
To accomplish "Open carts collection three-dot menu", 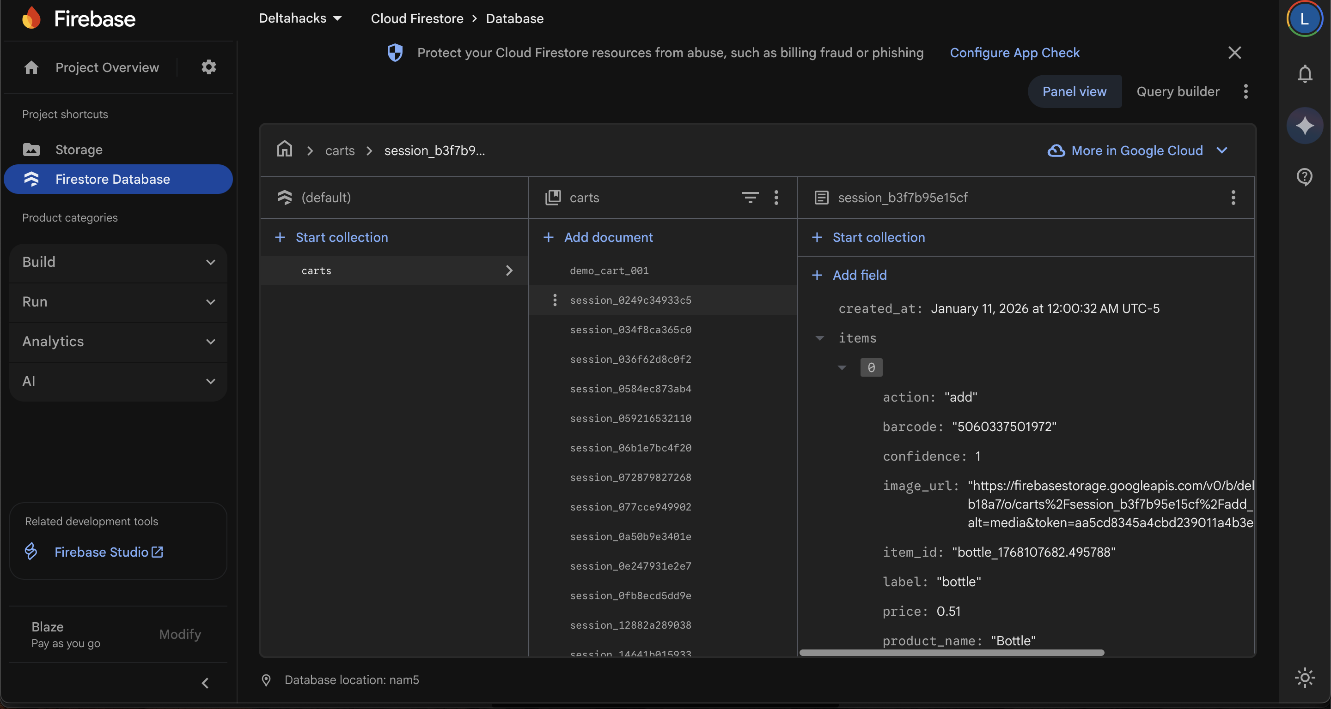I will click(x=775, y=197).
